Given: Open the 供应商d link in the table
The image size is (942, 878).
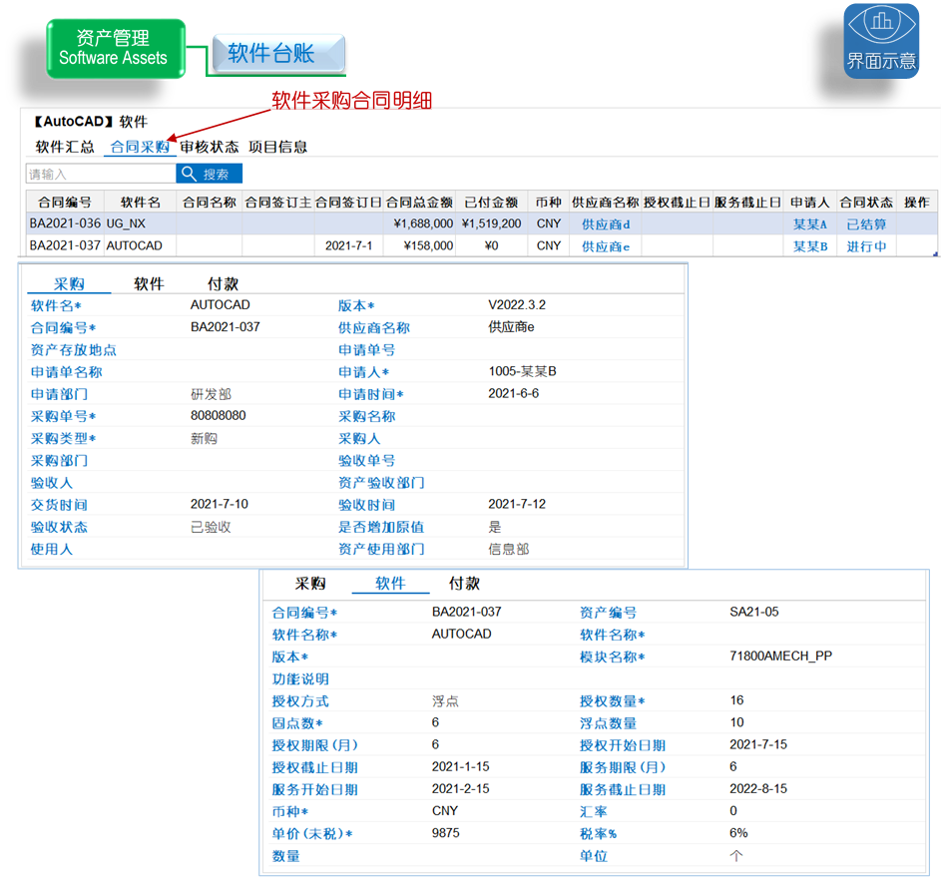Looking at the screenshot, I should 606,224.
